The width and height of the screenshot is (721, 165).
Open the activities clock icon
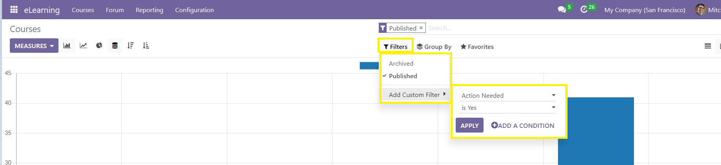pos(584,9)
